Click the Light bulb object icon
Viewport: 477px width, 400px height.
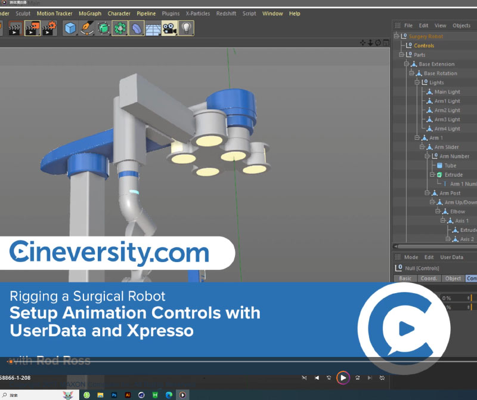[187, 28]
